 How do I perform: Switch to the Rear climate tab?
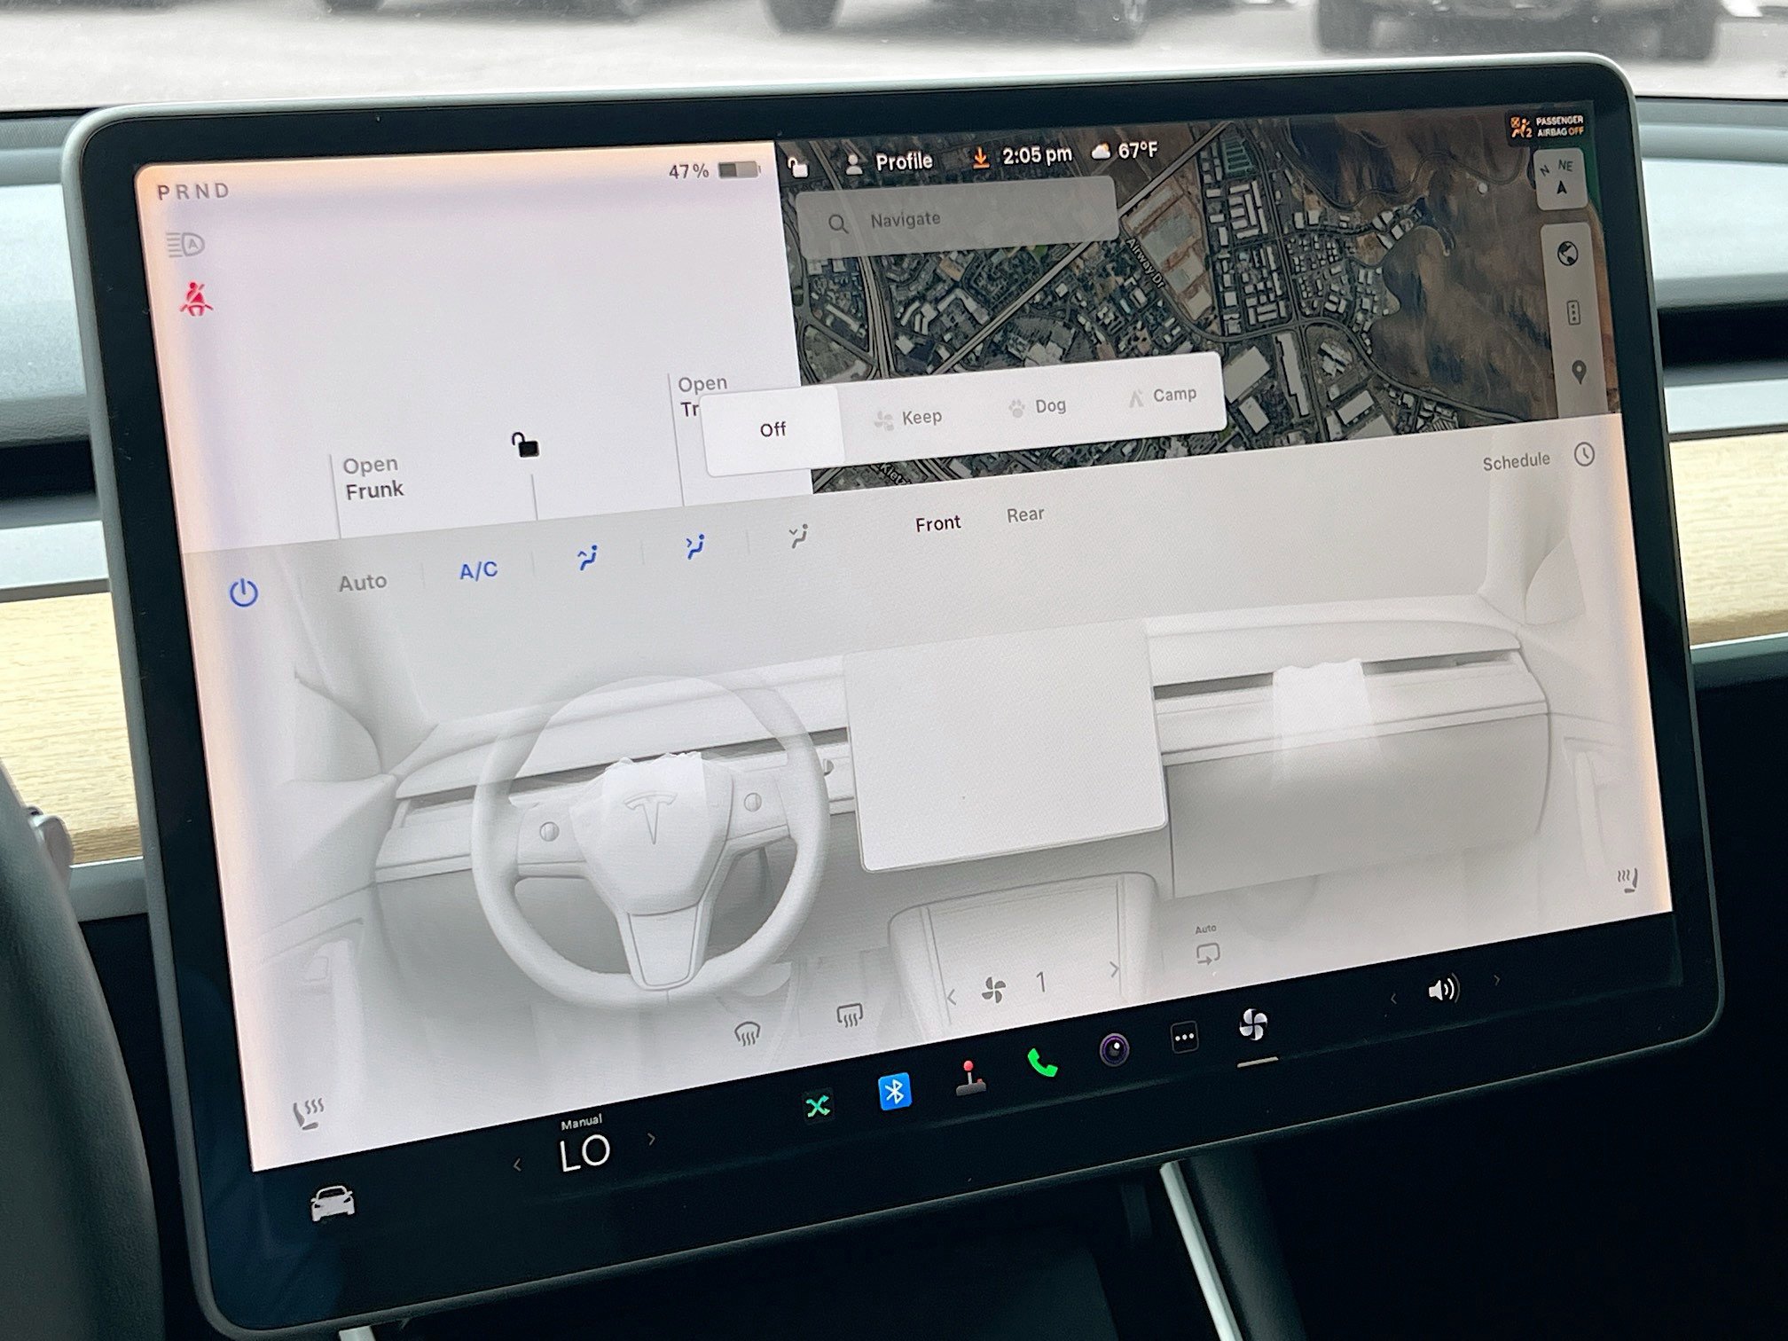coord(1024,515)
